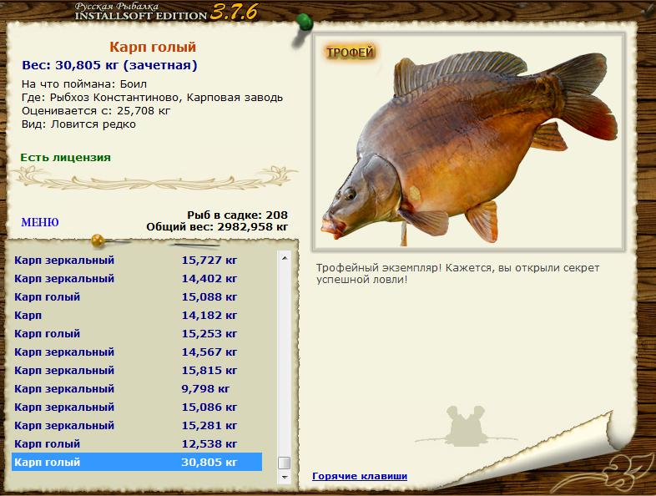Image resolution: width=656 pixels, height=496 pixels.
Task: Click the Оценивается с: 25,708 кг line
Action: (96, 111)
